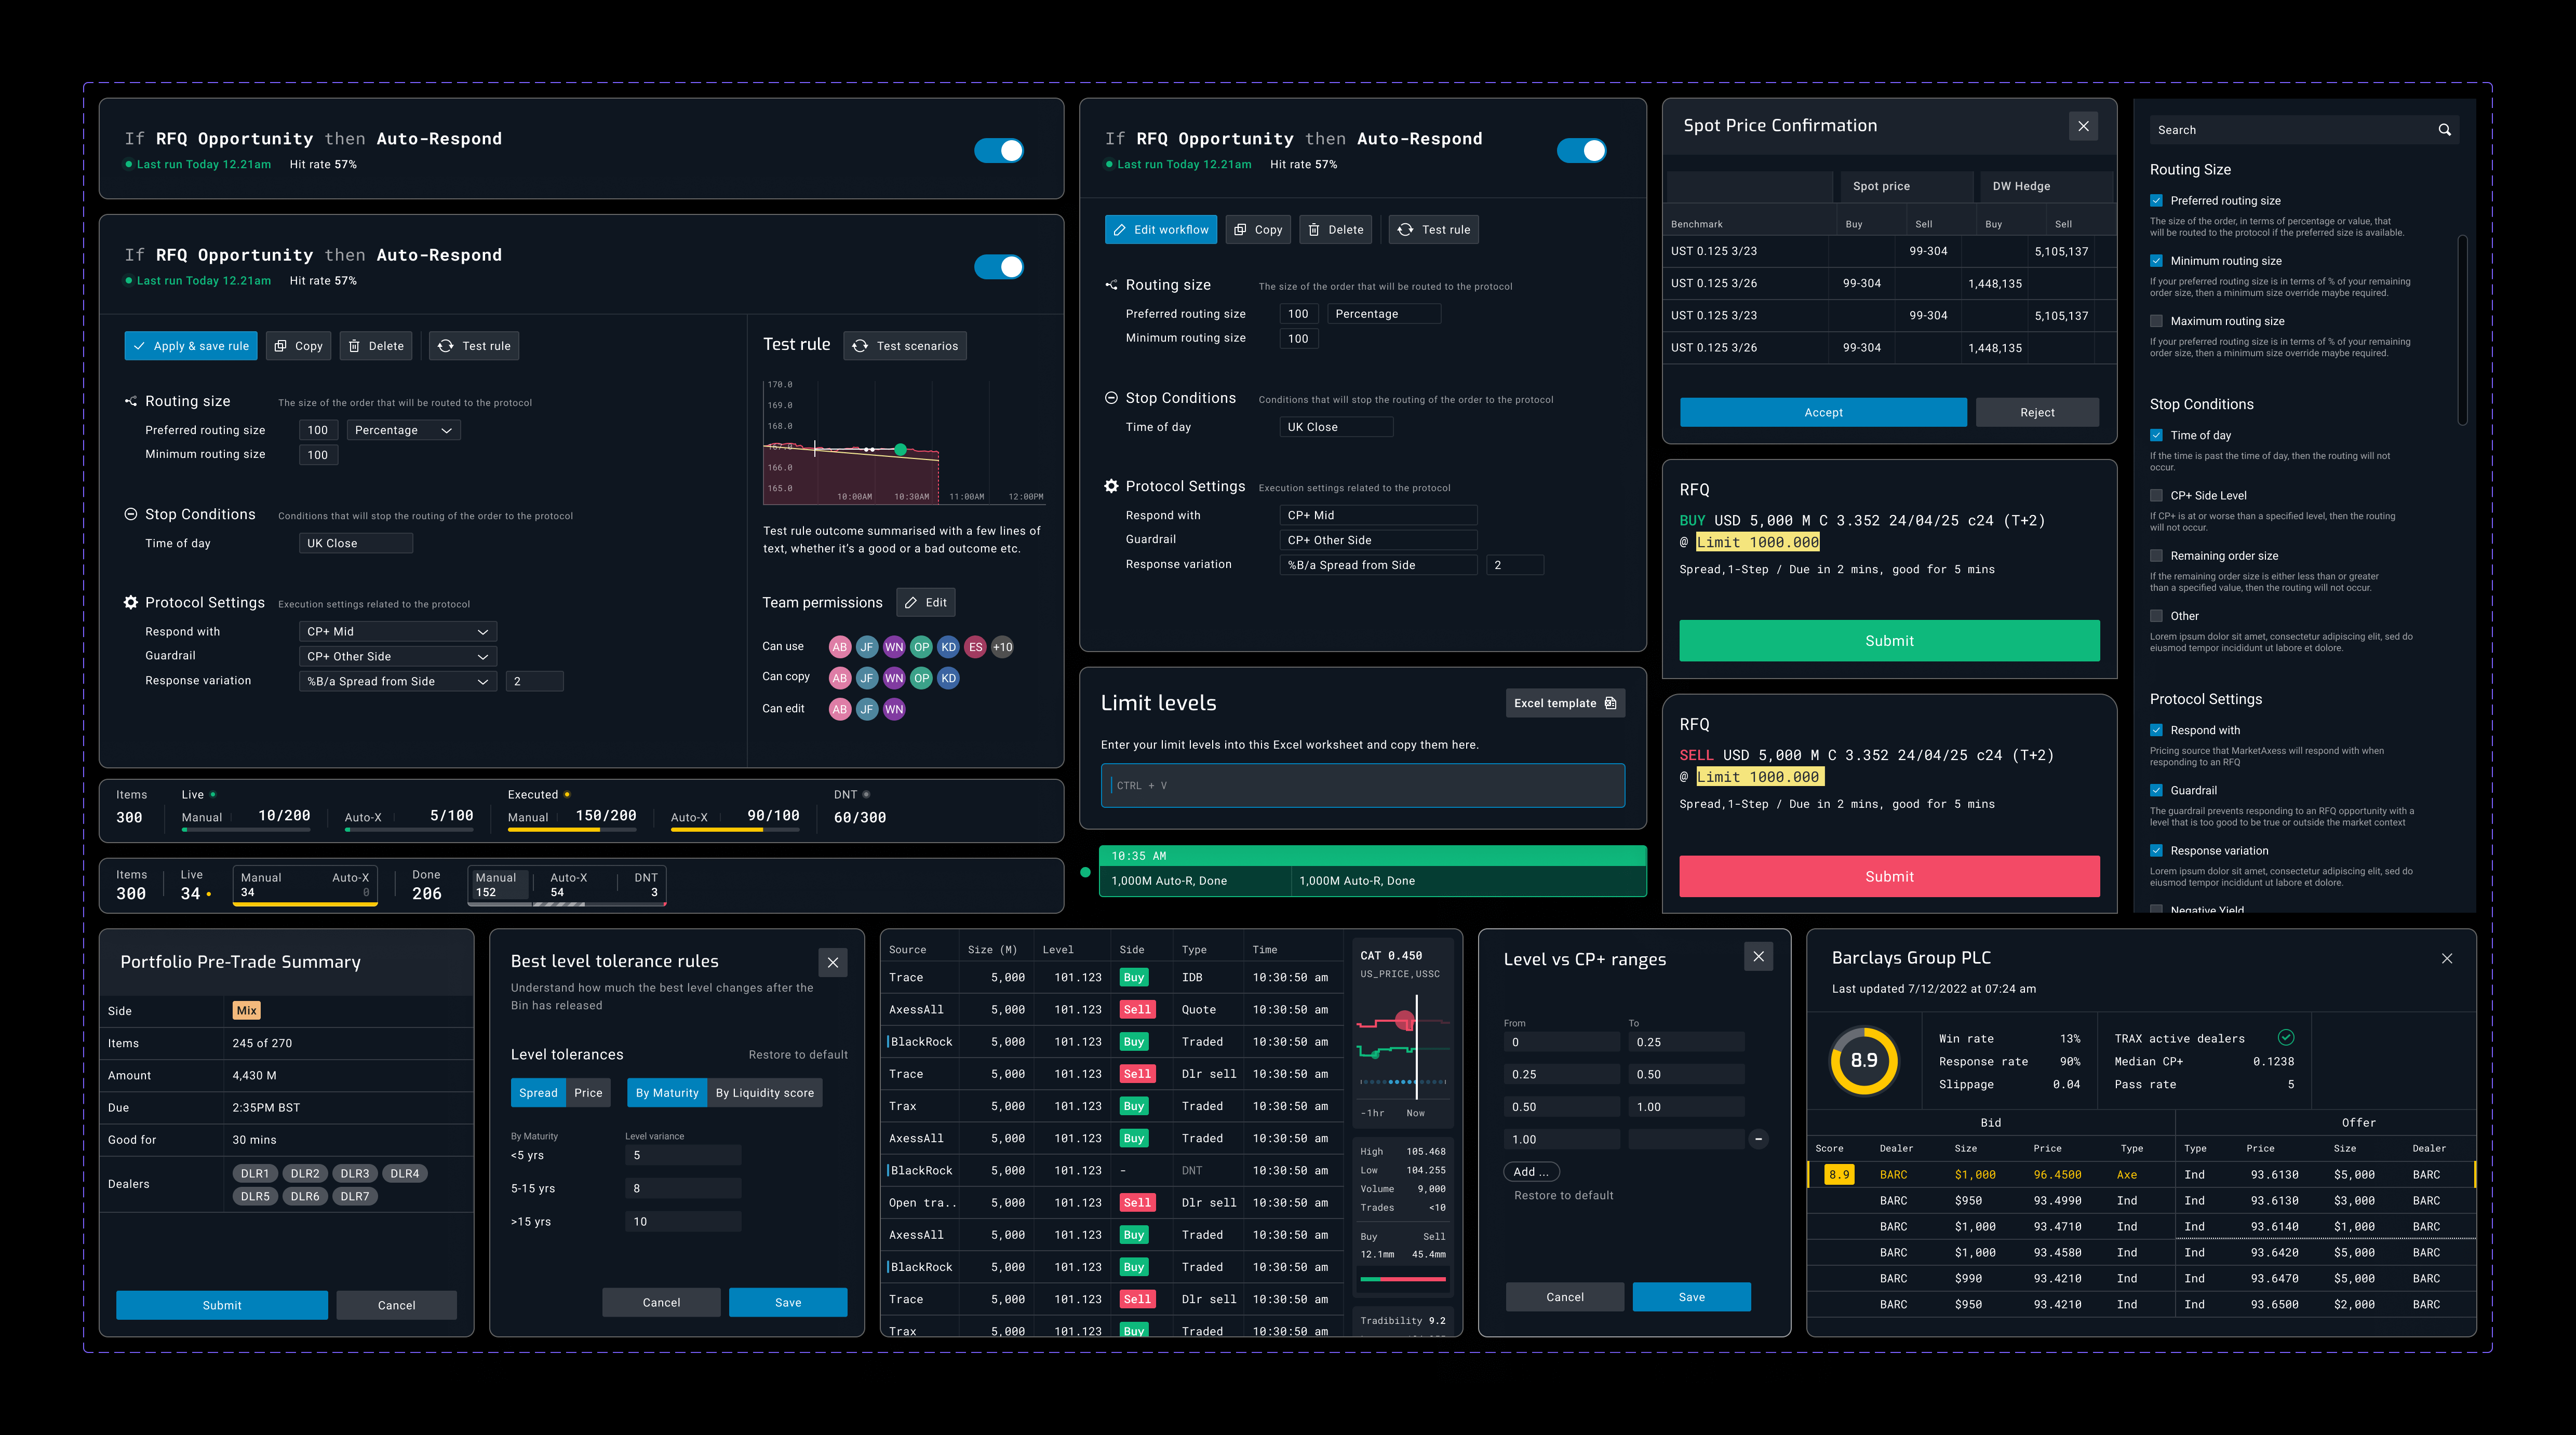
Task: Close the Level vs CP+ ranges dialog
Action: coord(1759,957)
